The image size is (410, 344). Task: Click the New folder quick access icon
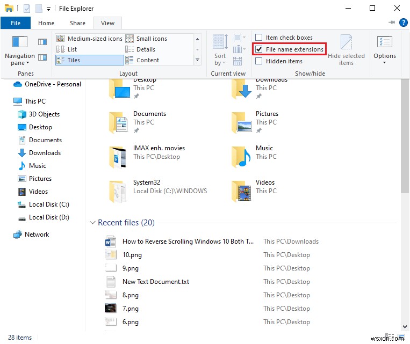[39, 9]
